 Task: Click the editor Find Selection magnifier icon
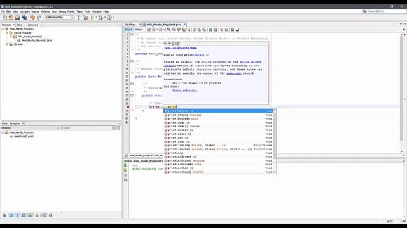coord(169,30)
